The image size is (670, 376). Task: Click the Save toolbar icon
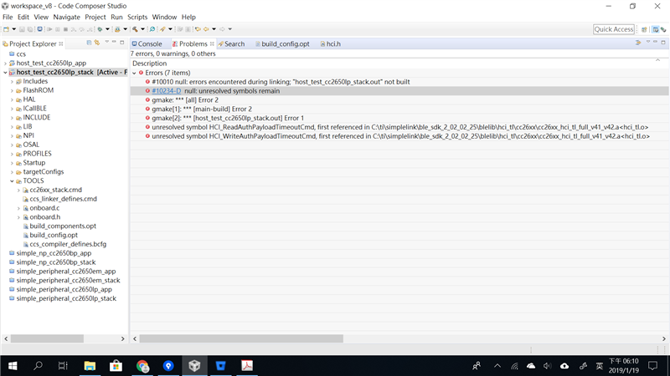pos(22,29)
